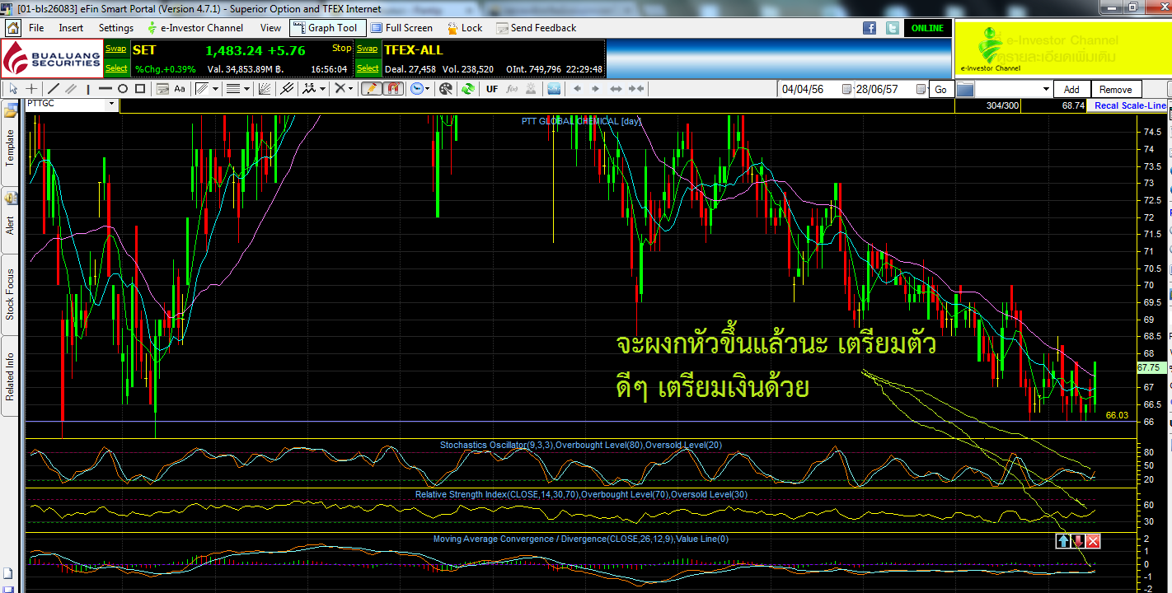
Task: Click the blue up arrow on MACD panel
Action: 1063,541
